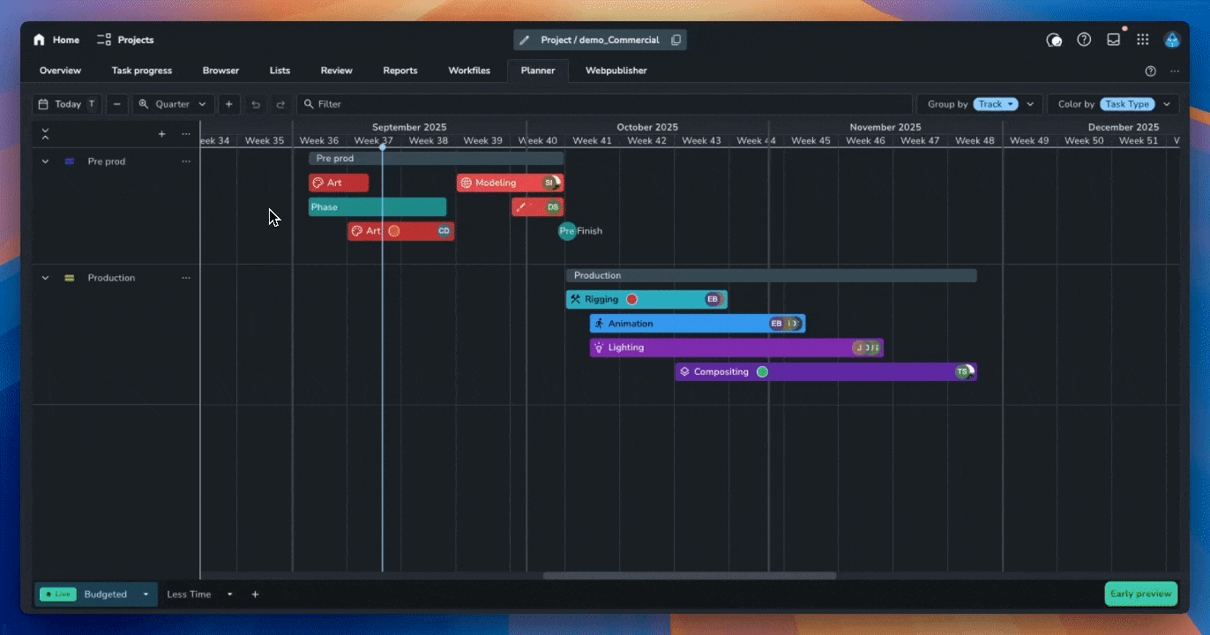The image size is (1210, 635).
Task: Click the chat bubbles icon in header
Action: 1054,40
